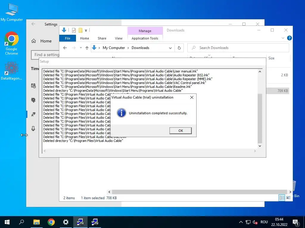Open the Windows Start menu
Image resolution: width=305 pixels, height=228 pixels.
(7, 222)
